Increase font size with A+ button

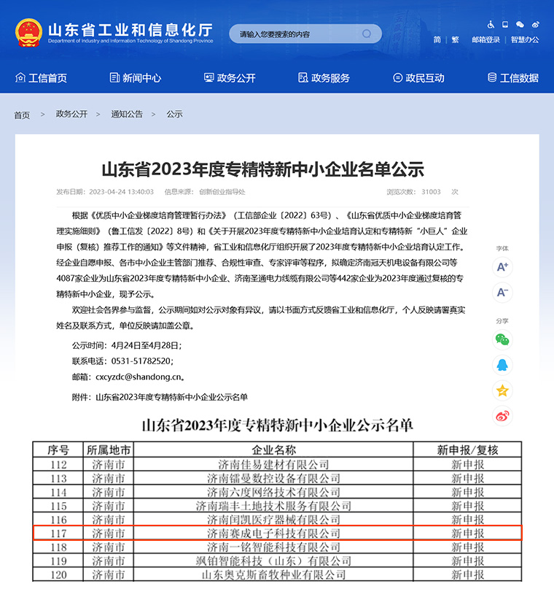click(502, 267)
